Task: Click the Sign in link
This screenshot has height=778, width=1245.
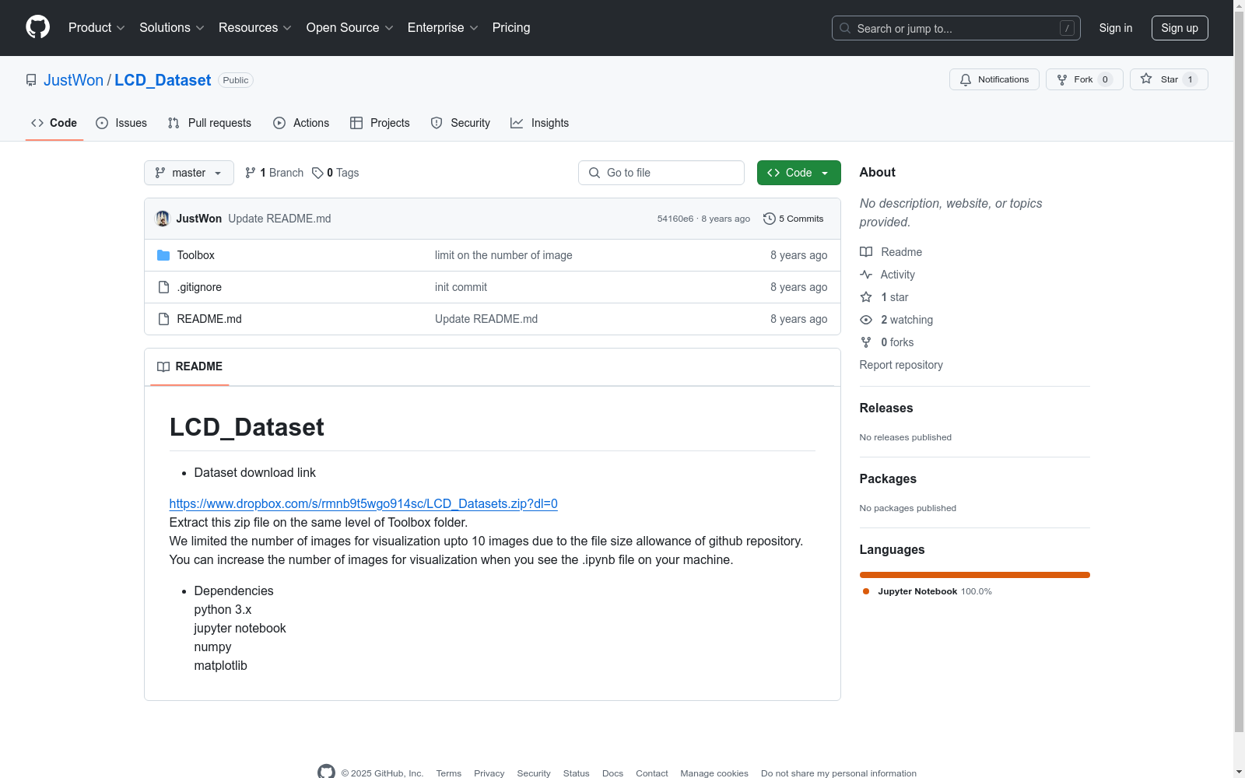Action: (x=1116, y=28)
